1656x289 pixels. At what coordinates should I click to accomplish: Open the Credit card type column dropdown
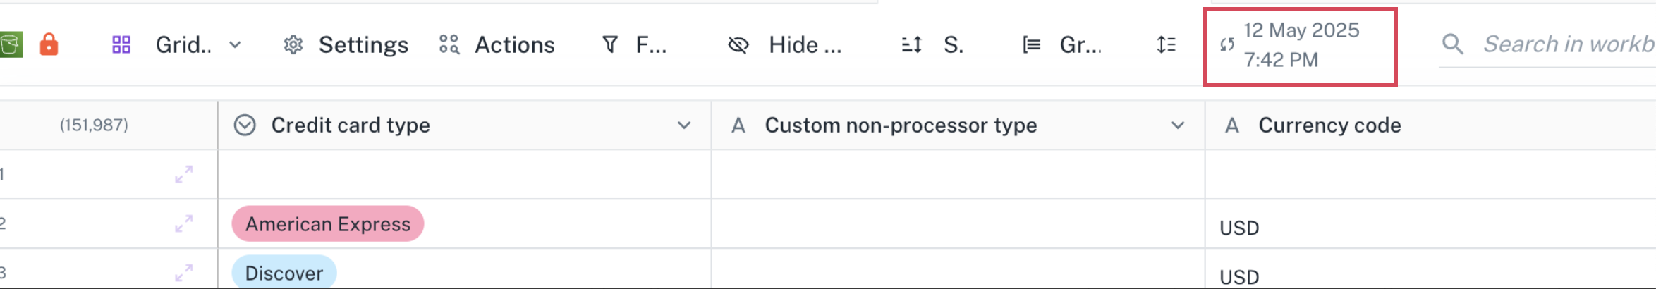point(684,125)
